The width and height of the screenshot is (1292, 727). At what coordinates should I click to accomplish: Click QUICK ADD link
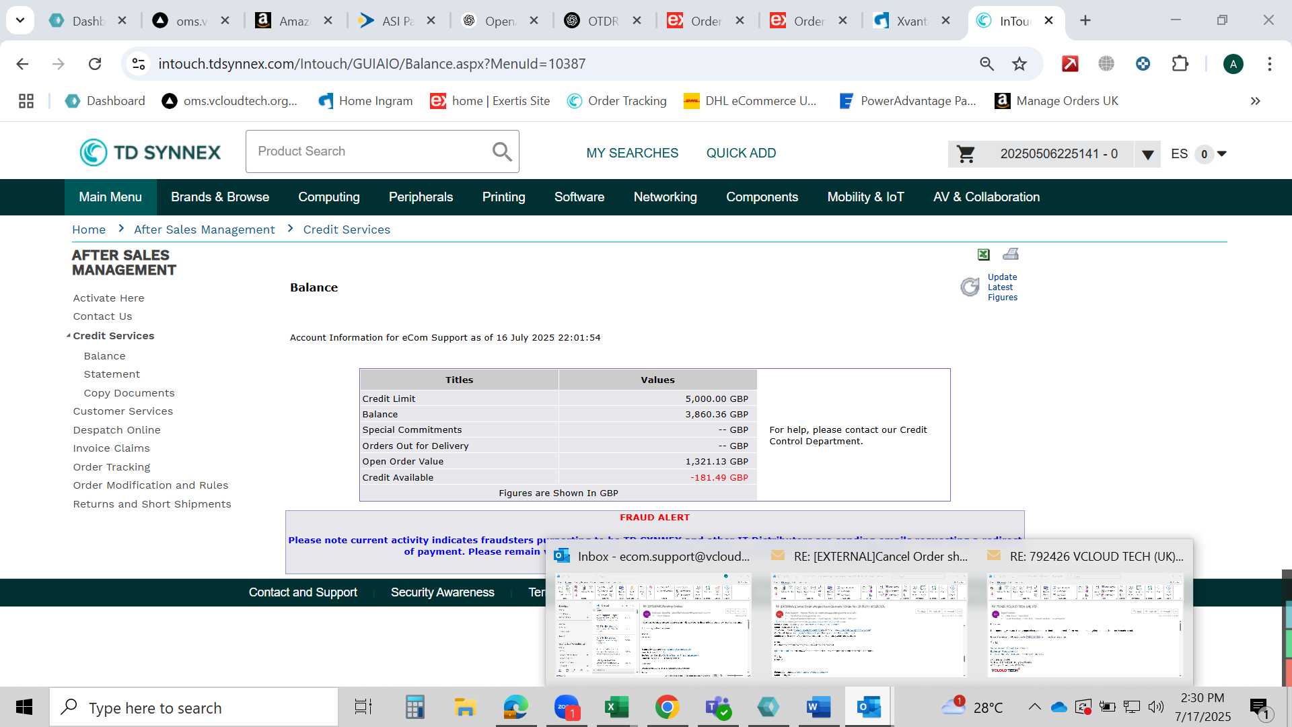coord(741,153)
